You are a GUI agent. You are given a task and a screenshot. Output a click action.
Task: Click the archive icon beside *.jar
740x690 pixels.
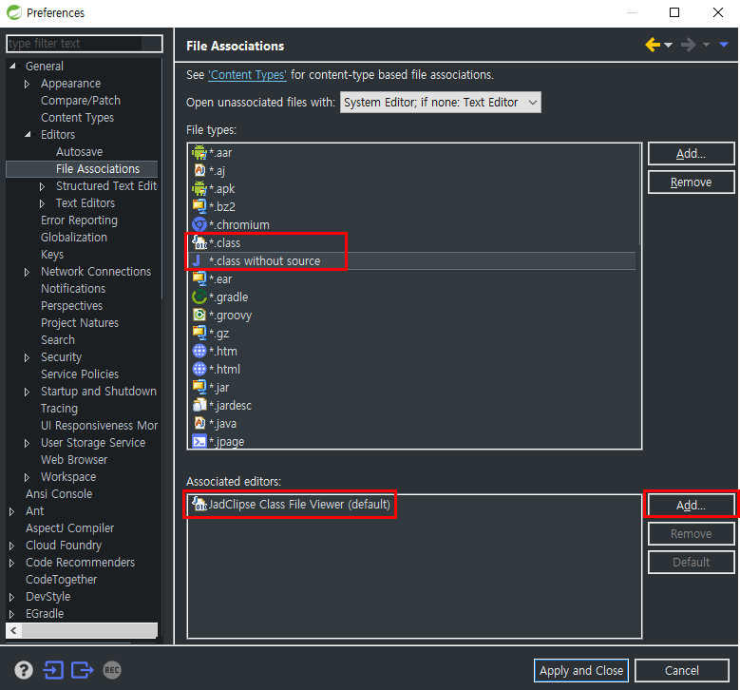199,387
